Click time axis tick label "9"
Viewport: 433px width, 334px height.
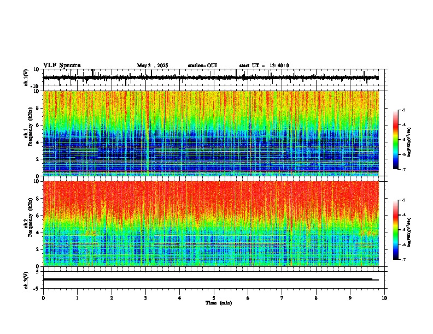click(350, 298)
